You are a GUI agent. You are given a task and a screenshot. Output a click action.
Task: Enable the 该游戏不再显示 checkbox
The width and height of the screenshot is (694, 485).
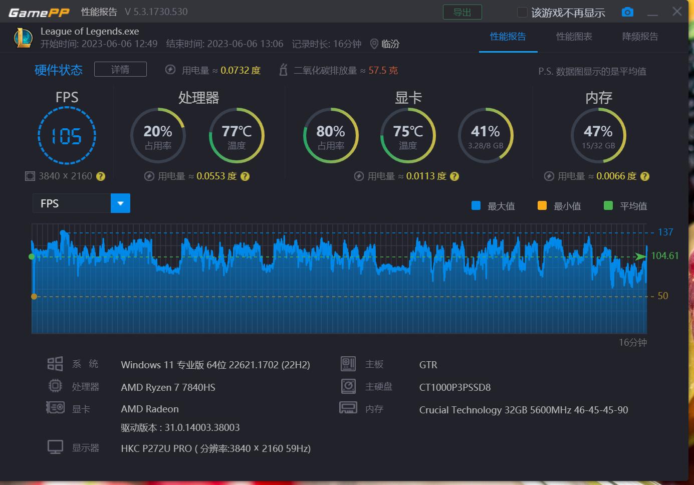(523, 12)
